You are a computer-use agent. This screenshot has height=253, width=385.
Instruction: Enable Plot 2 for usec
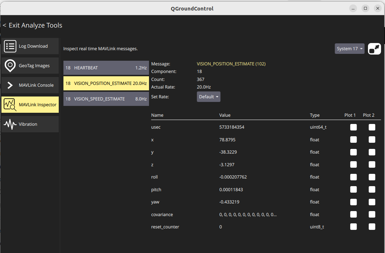pyautogui.click(x=372, y=127)
